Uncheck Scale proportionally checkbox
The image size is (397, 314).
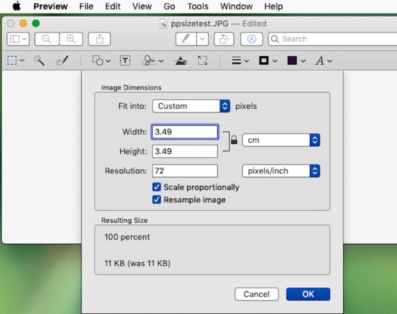157,187
